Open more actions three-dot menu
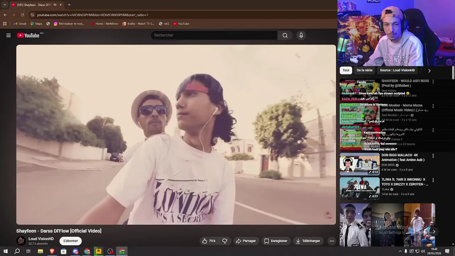The image size is (455, 256). (x=332, y=241)
